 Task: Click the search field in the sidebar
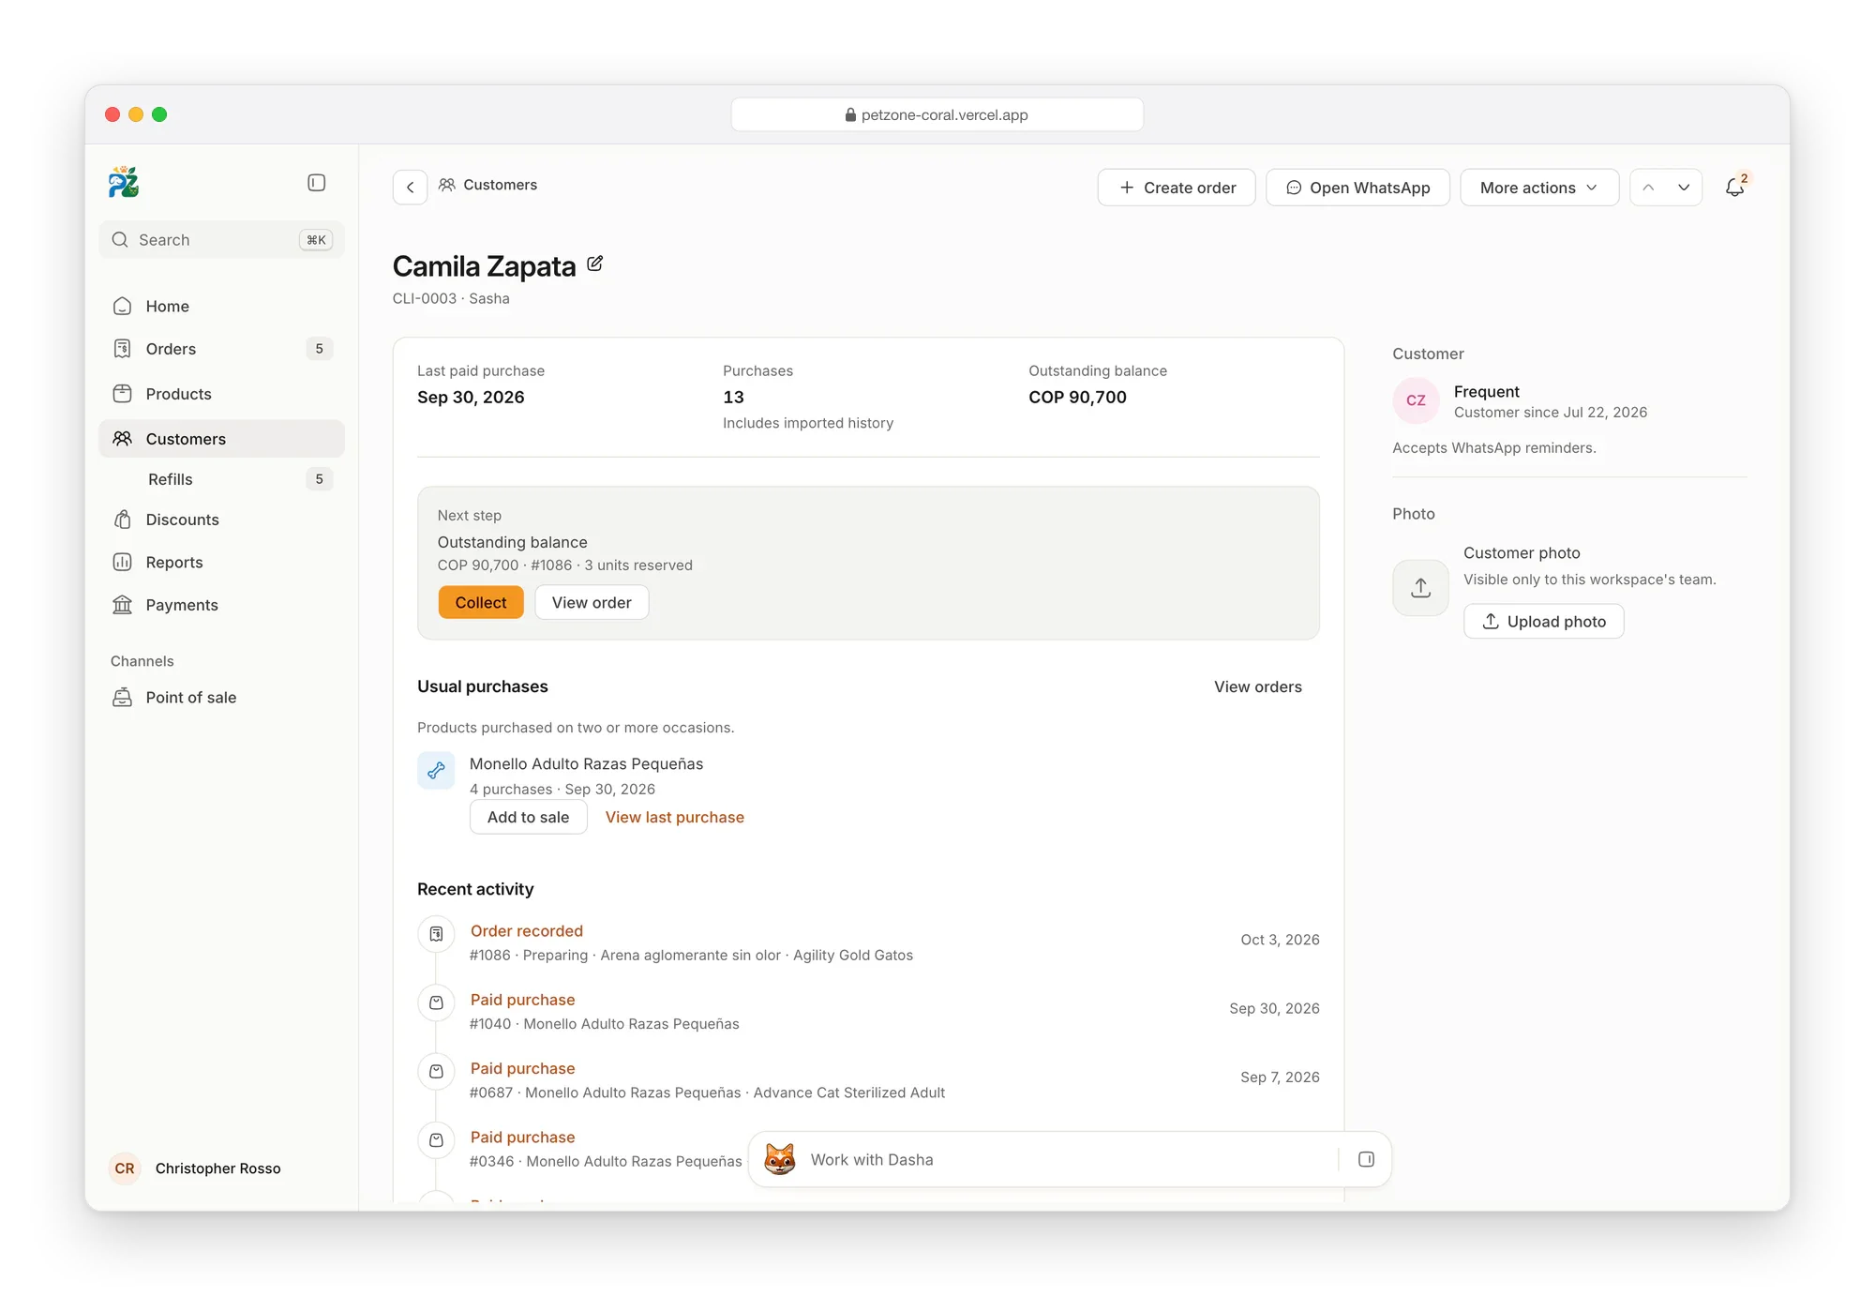221,240
